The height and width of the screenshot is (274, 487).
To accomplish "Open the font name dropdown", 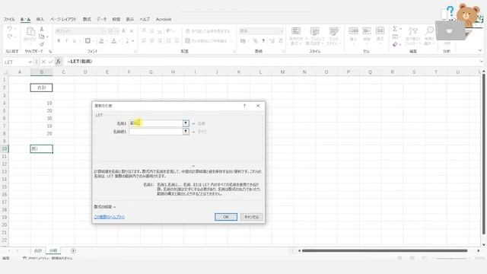I will tap(104, 30).
